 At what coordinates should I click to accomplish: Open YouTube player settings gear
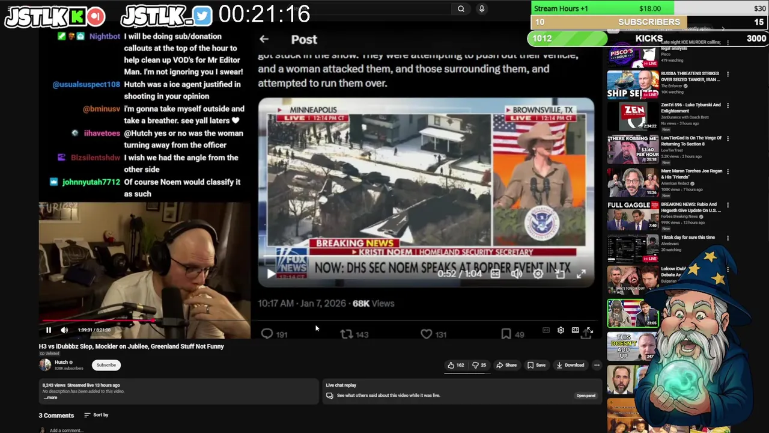[x=561, y=330]
